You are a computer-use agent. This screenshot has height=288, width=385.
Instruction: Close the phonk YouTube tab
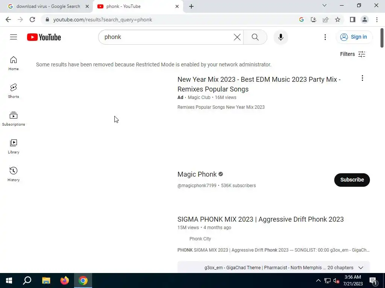pos(177,6)
